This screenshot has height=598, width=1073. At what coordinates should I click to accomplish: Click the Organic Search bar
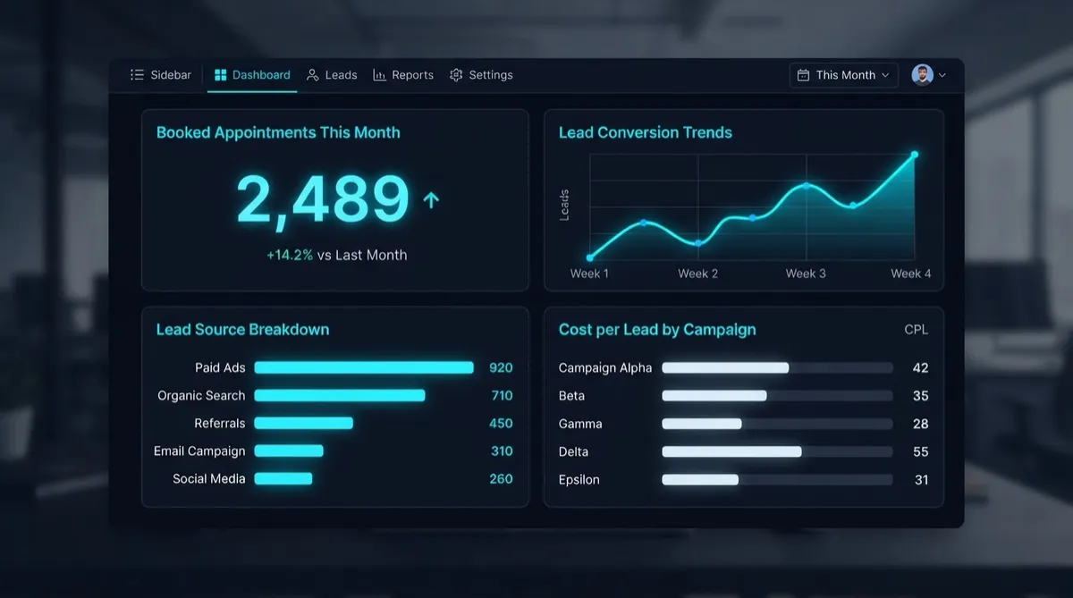coord(340,395)
